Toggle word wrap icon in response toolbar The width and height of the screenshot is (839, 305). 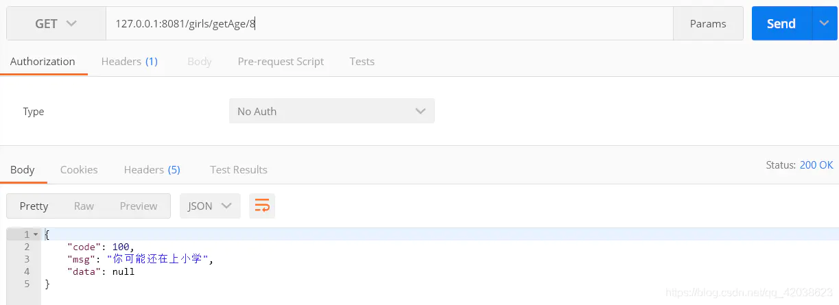click(262, 206)
